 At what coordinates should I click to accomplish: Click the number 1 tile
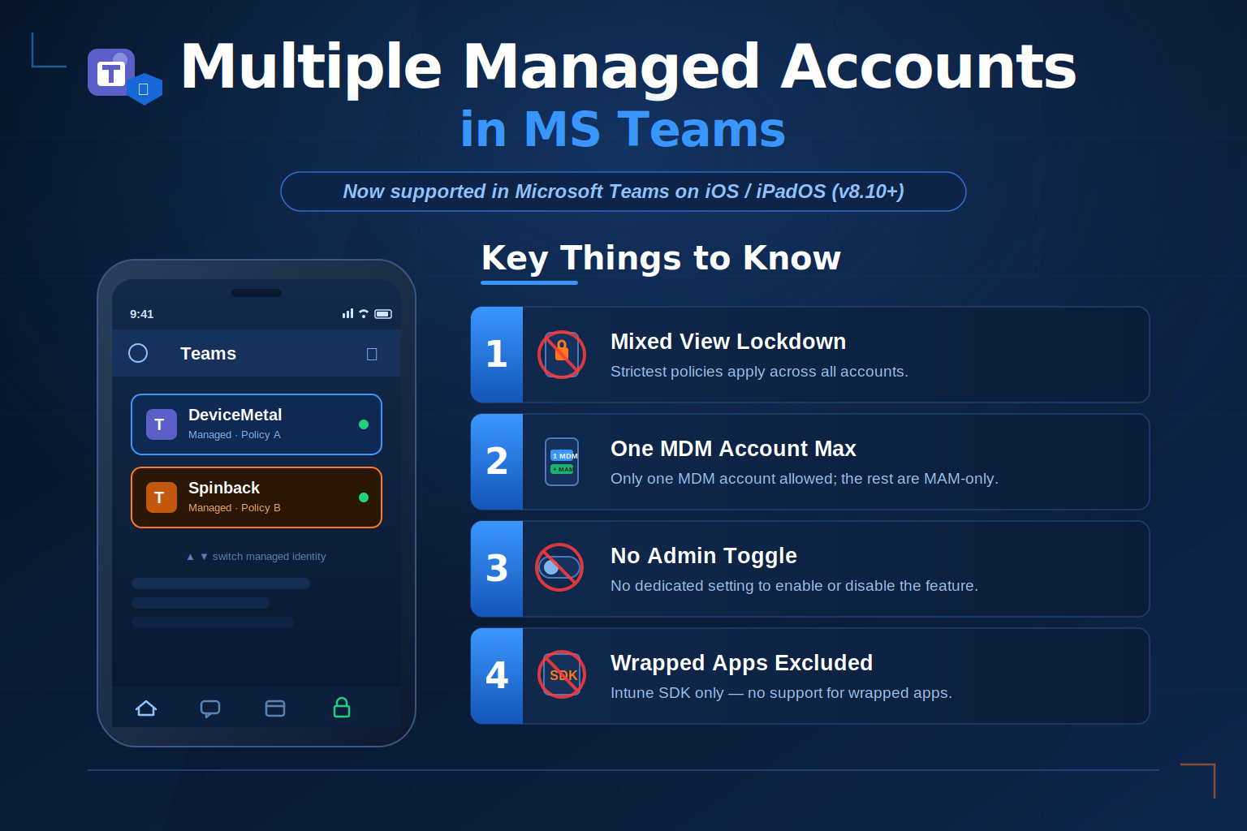pos(497,355)
